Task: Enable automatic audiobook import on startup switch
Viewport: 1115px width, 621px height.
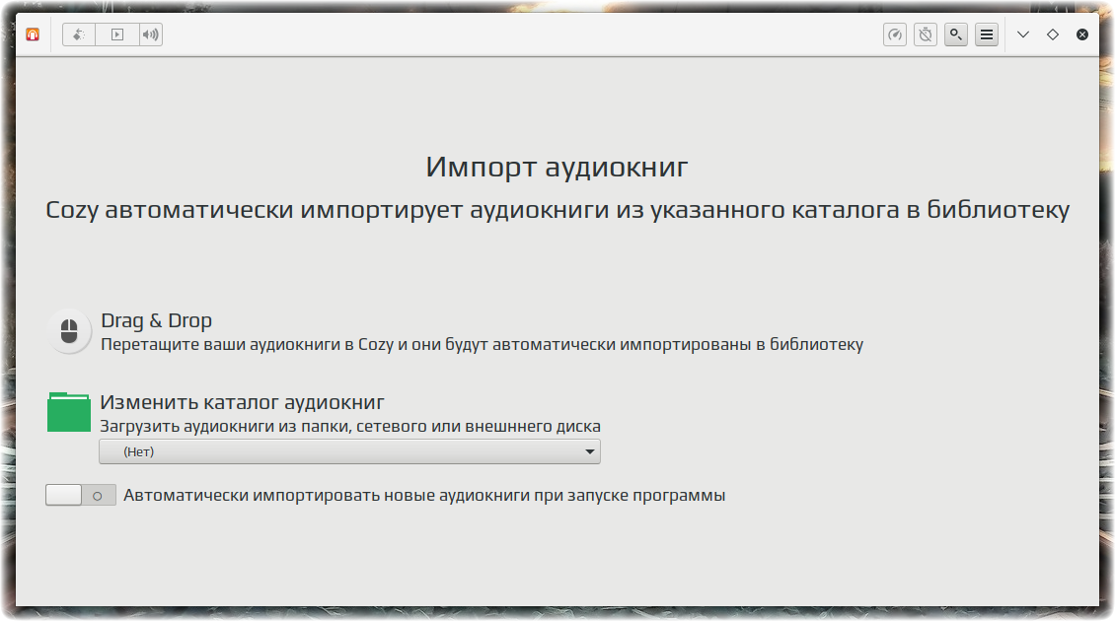Action: pos(81,495)
